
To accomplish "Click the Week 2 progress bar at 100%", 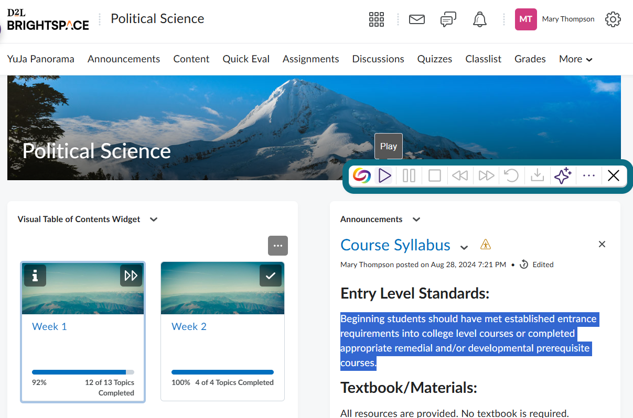I will (222, 372).
